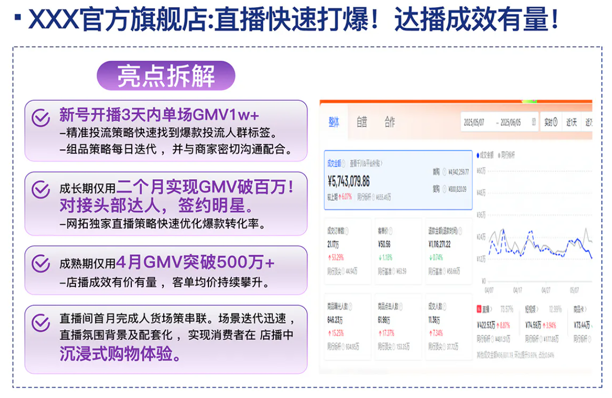Click the 亮点拆解 heading badge
This screenshot has width=612, height=398.
(x=166, y=76)
